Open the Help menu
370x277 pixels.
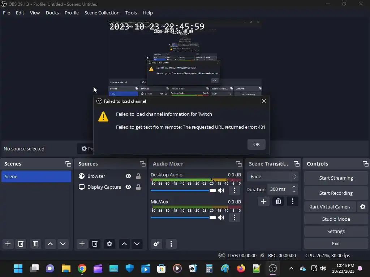tap(148, 13)
